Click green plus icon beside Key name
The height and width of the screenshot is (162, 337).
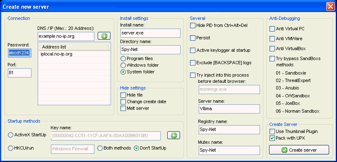[x=173, y=135]
